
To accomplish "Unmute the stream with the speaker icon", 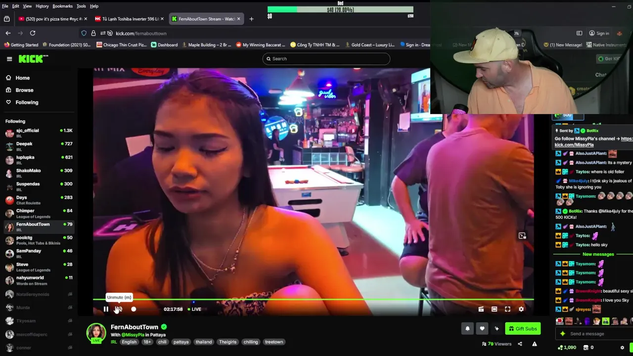I will [x=118, y=309].
